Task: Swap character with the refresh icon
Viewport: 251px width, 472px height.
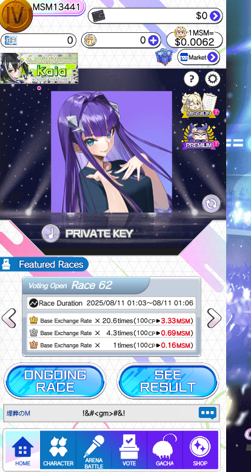Action: [x=211, y=204]
